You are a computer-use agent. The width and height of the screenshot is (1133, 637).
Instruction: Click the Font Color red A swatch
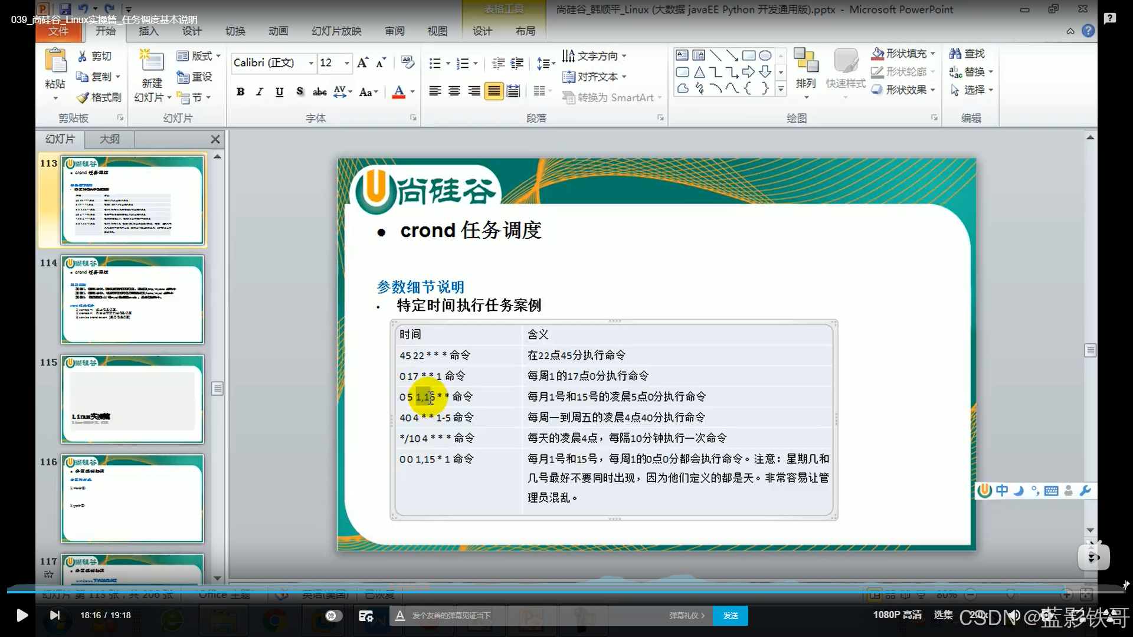click(x=399, y=91)
